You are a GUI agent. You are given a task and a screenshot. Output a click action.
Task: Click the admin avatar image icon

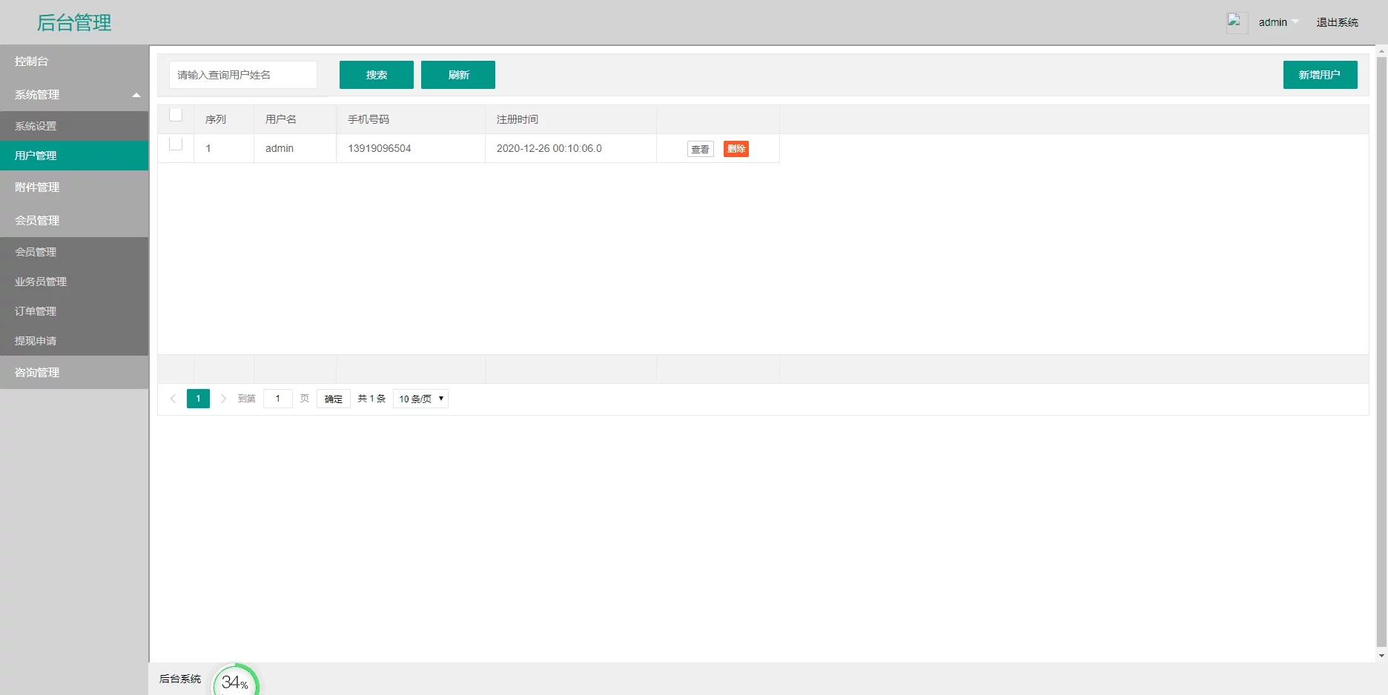[1236, 22]
